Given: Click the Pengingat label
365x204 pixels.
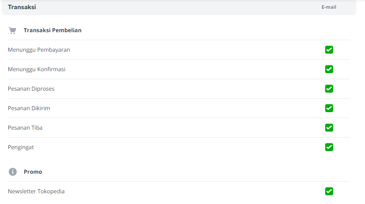Looking at the screenshot, I should (21, 148).
